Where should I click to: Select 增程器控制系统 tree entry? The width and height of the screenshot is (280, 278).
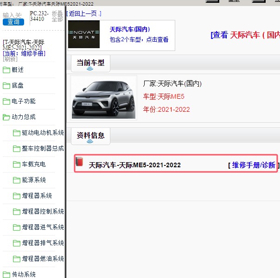click(43, 211)
